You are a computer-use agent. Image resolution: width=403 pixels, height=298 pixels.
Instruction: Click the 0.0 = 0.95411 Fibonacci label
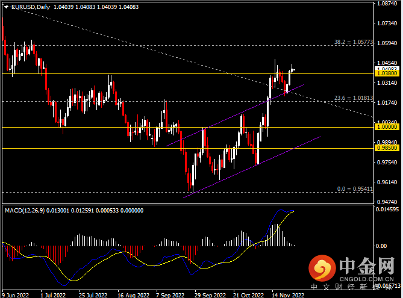355,189
